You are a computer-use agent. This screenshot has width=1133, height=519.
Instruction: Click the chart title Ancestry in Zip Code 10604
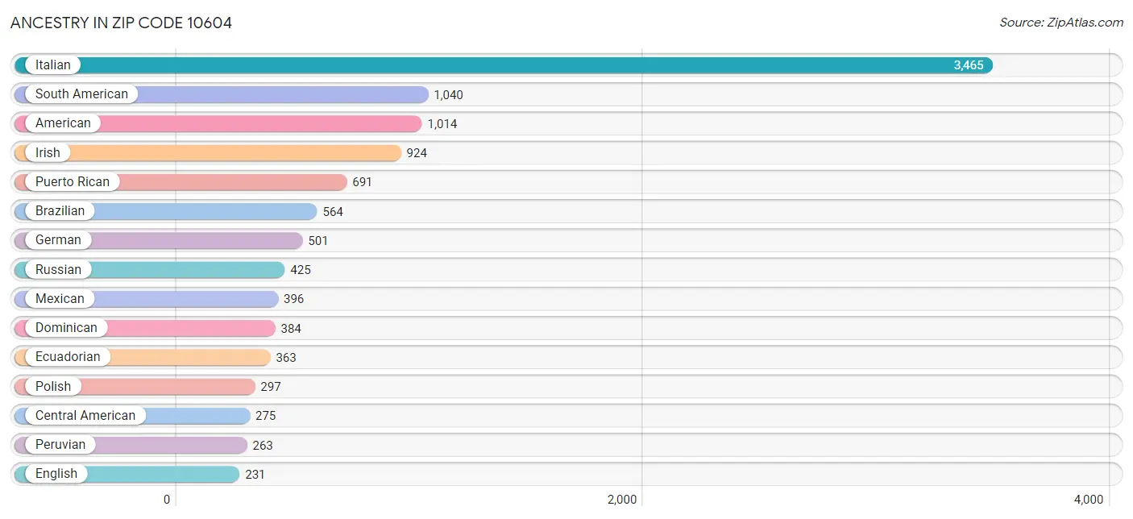(121, 23)
